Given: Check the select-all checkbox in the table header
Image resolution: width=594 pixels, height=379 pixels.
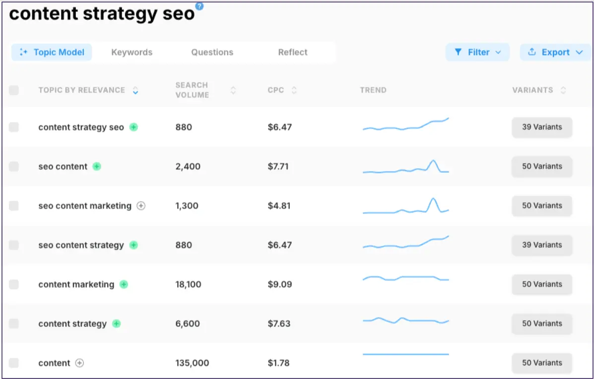Looking at the screenshot, I should click(14, 90).
